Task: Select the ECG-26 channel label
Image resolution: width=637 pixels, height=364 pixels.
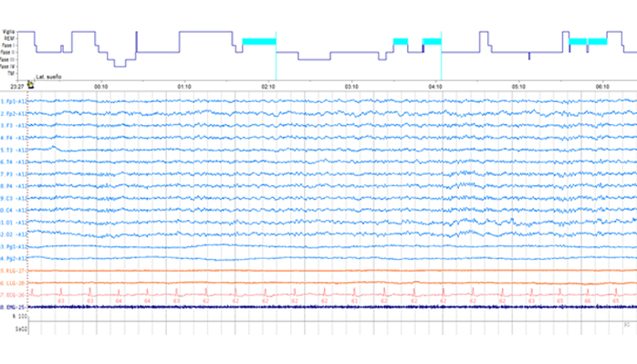Action: point(14,296)
